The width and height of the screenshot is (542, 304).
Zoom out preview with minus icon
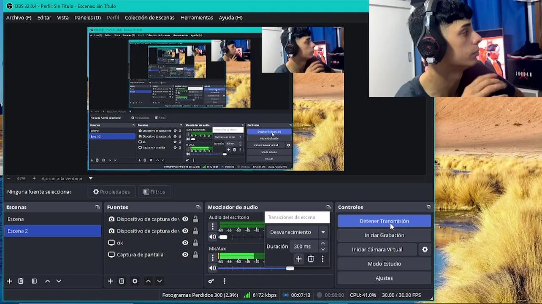(8, 179)
